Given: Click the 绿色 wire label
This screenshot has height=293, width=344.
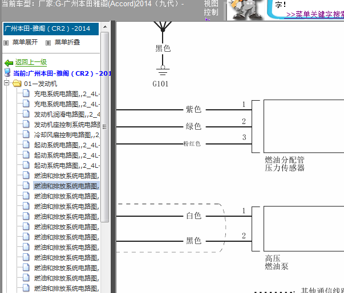Looking at the screenshot, I should [193, 126].
